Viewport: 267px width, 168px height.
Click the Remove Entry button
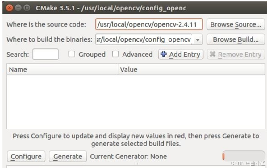236,55
